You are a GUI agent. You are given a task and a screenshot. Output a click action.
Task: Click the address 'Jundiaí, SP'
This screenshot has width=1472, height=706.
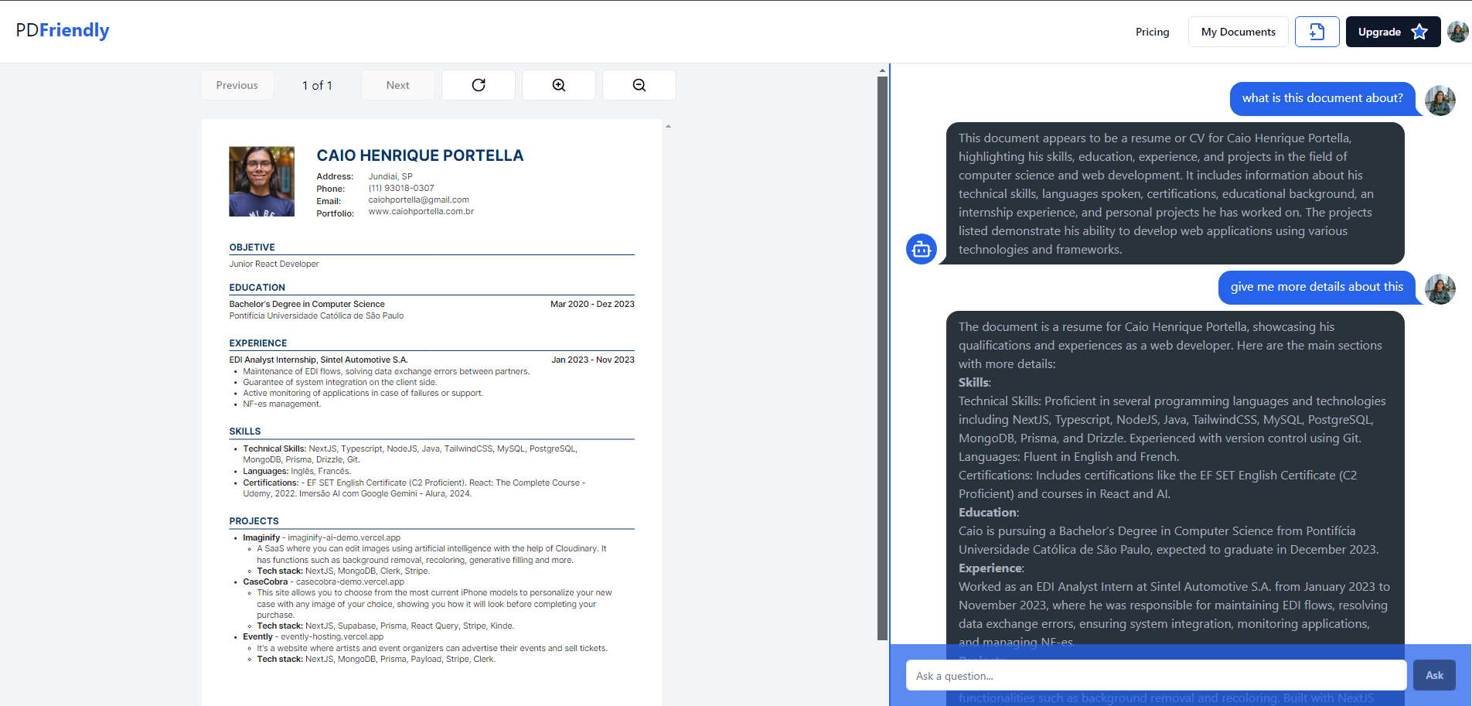(x=390, y=177)
